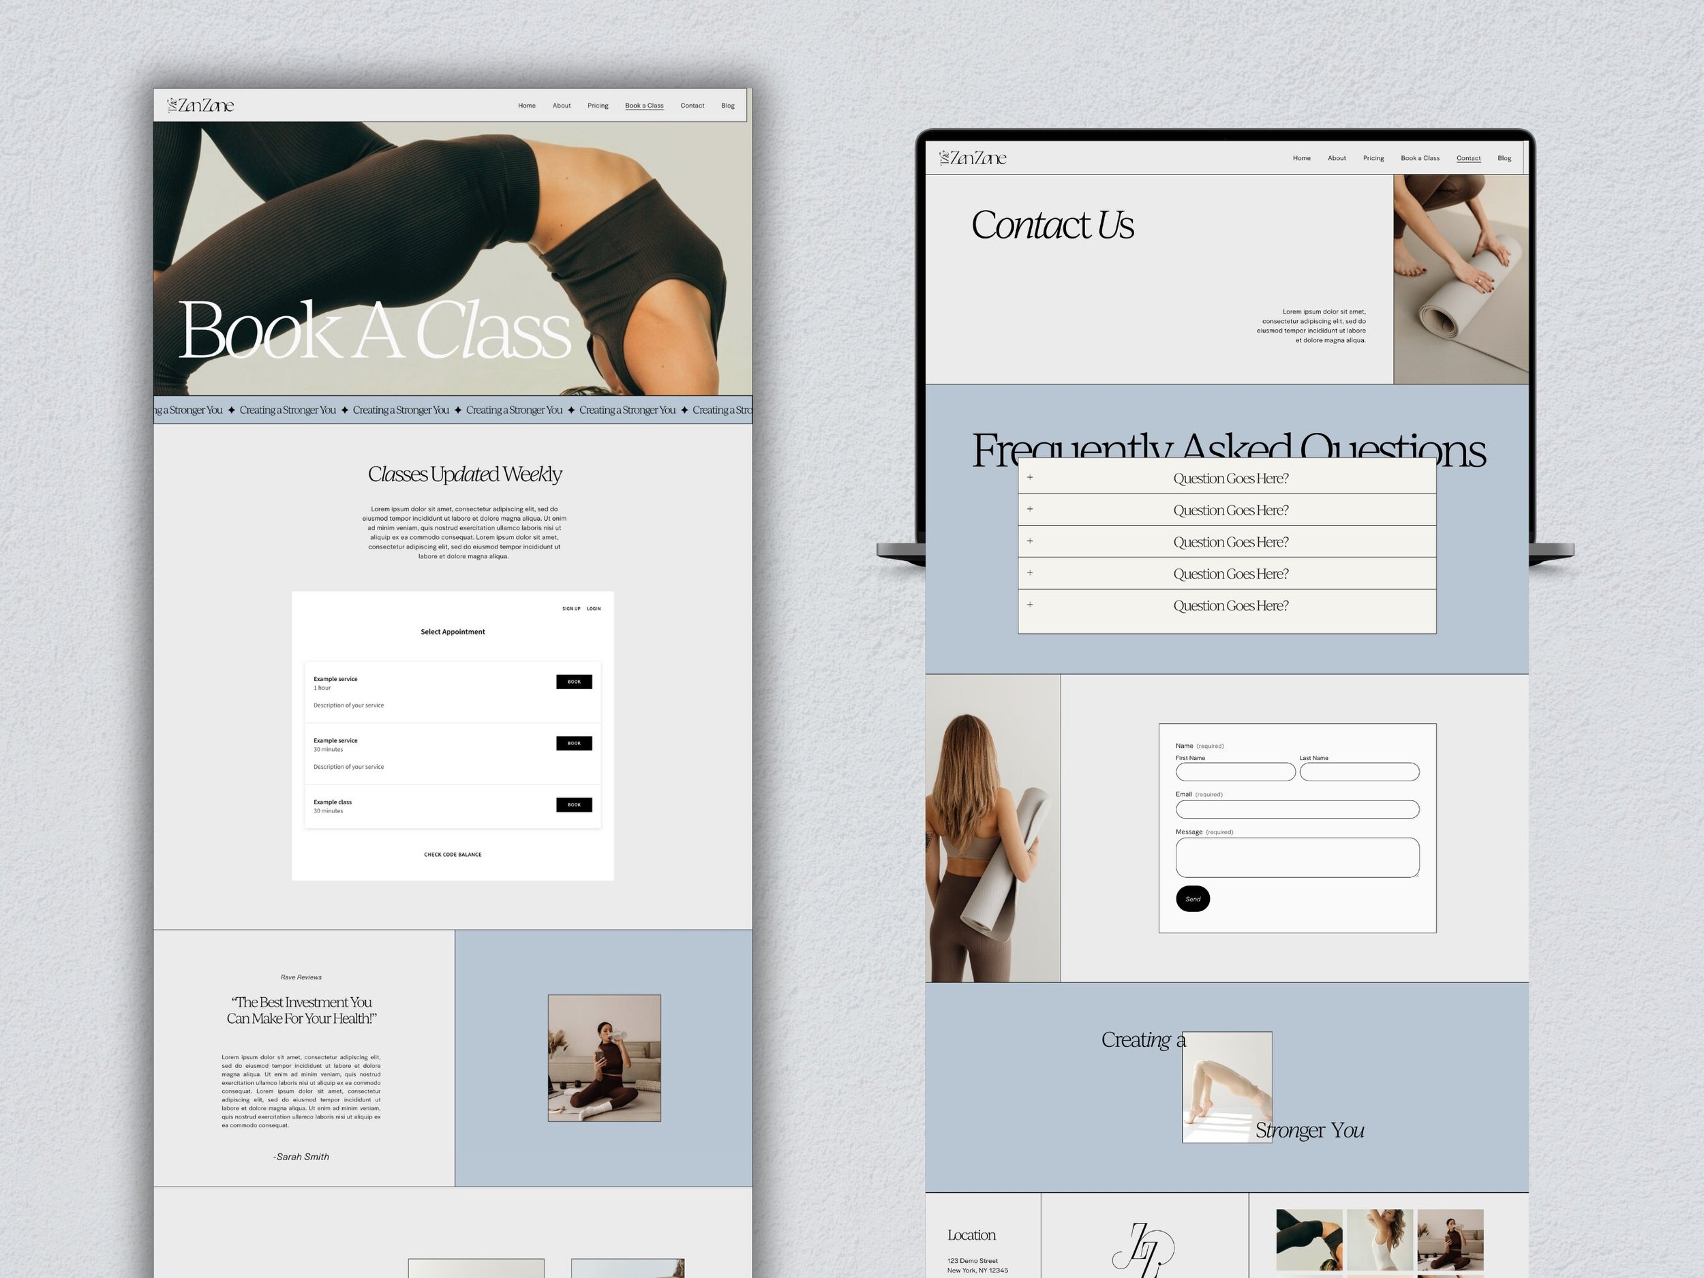Screen dimensions: 1704x1278
Task: Click LOGIN in the appointment widget
Action: (x=594, y=609)
